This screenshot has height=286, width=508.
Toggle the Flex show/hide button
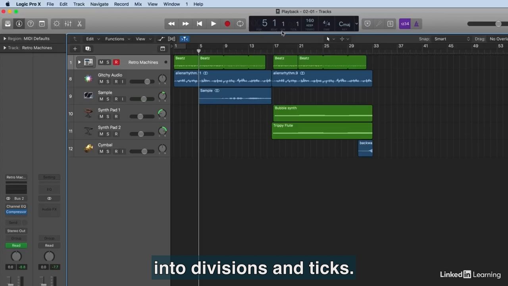point(171,39)
